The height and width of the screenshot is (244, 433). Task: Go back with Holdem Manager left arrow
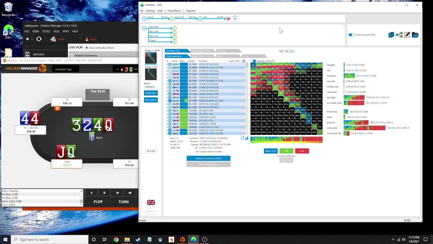click(x=27, y=39)
